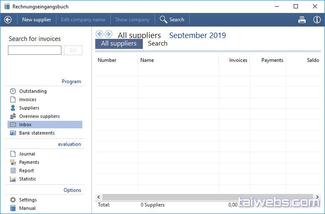Select Inbox in the sidebar

click(25, 125)
